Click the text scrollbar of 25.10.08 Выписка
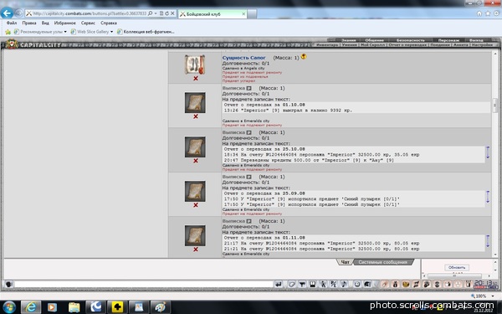This screenshot has height=314, width=502. pos(488,152)
